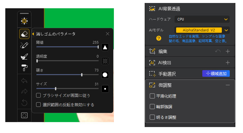The height and width of the screenshot is (133, 243).
Task: Click the toolbar drag handle bar
Action: pyautogui.click(x=24, y=14)
